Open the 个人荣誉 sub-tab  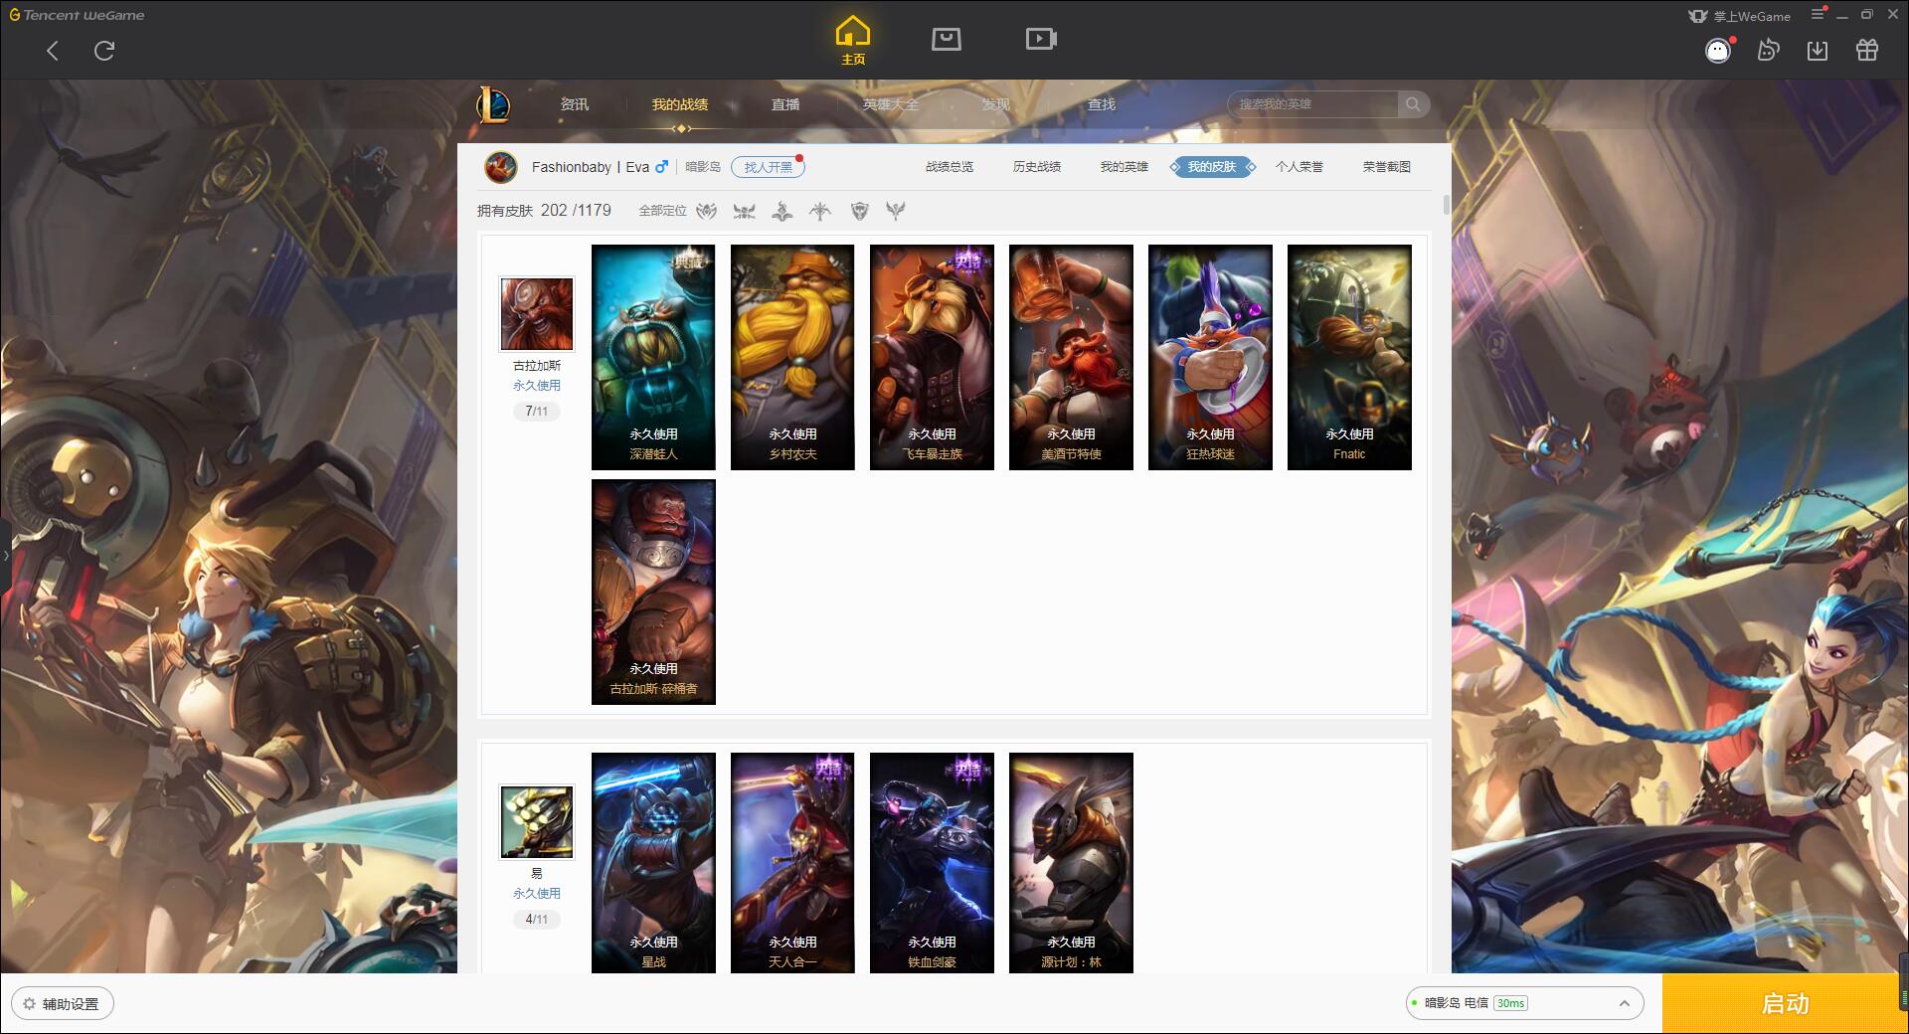(1300, 167)
